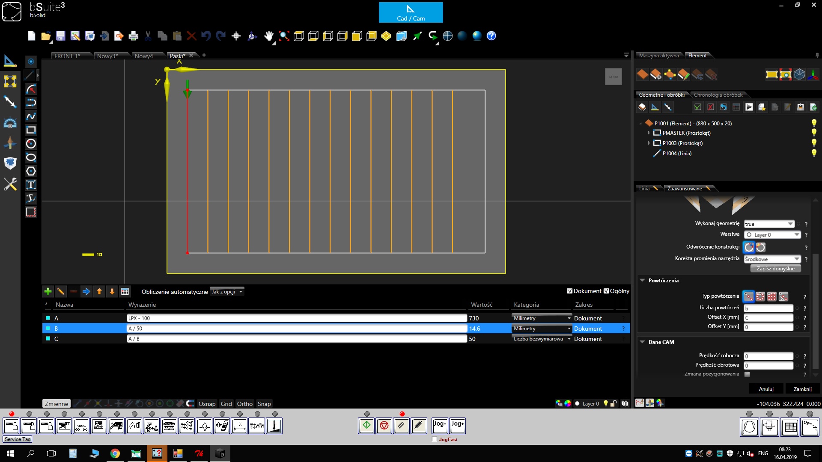Toggle the Grid button
Screen dimensions: 822x462
226,404
